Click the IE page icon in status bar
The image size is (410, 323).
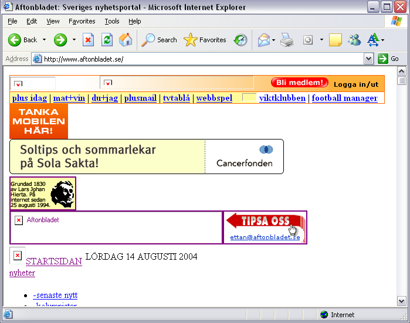coord(8,314)
